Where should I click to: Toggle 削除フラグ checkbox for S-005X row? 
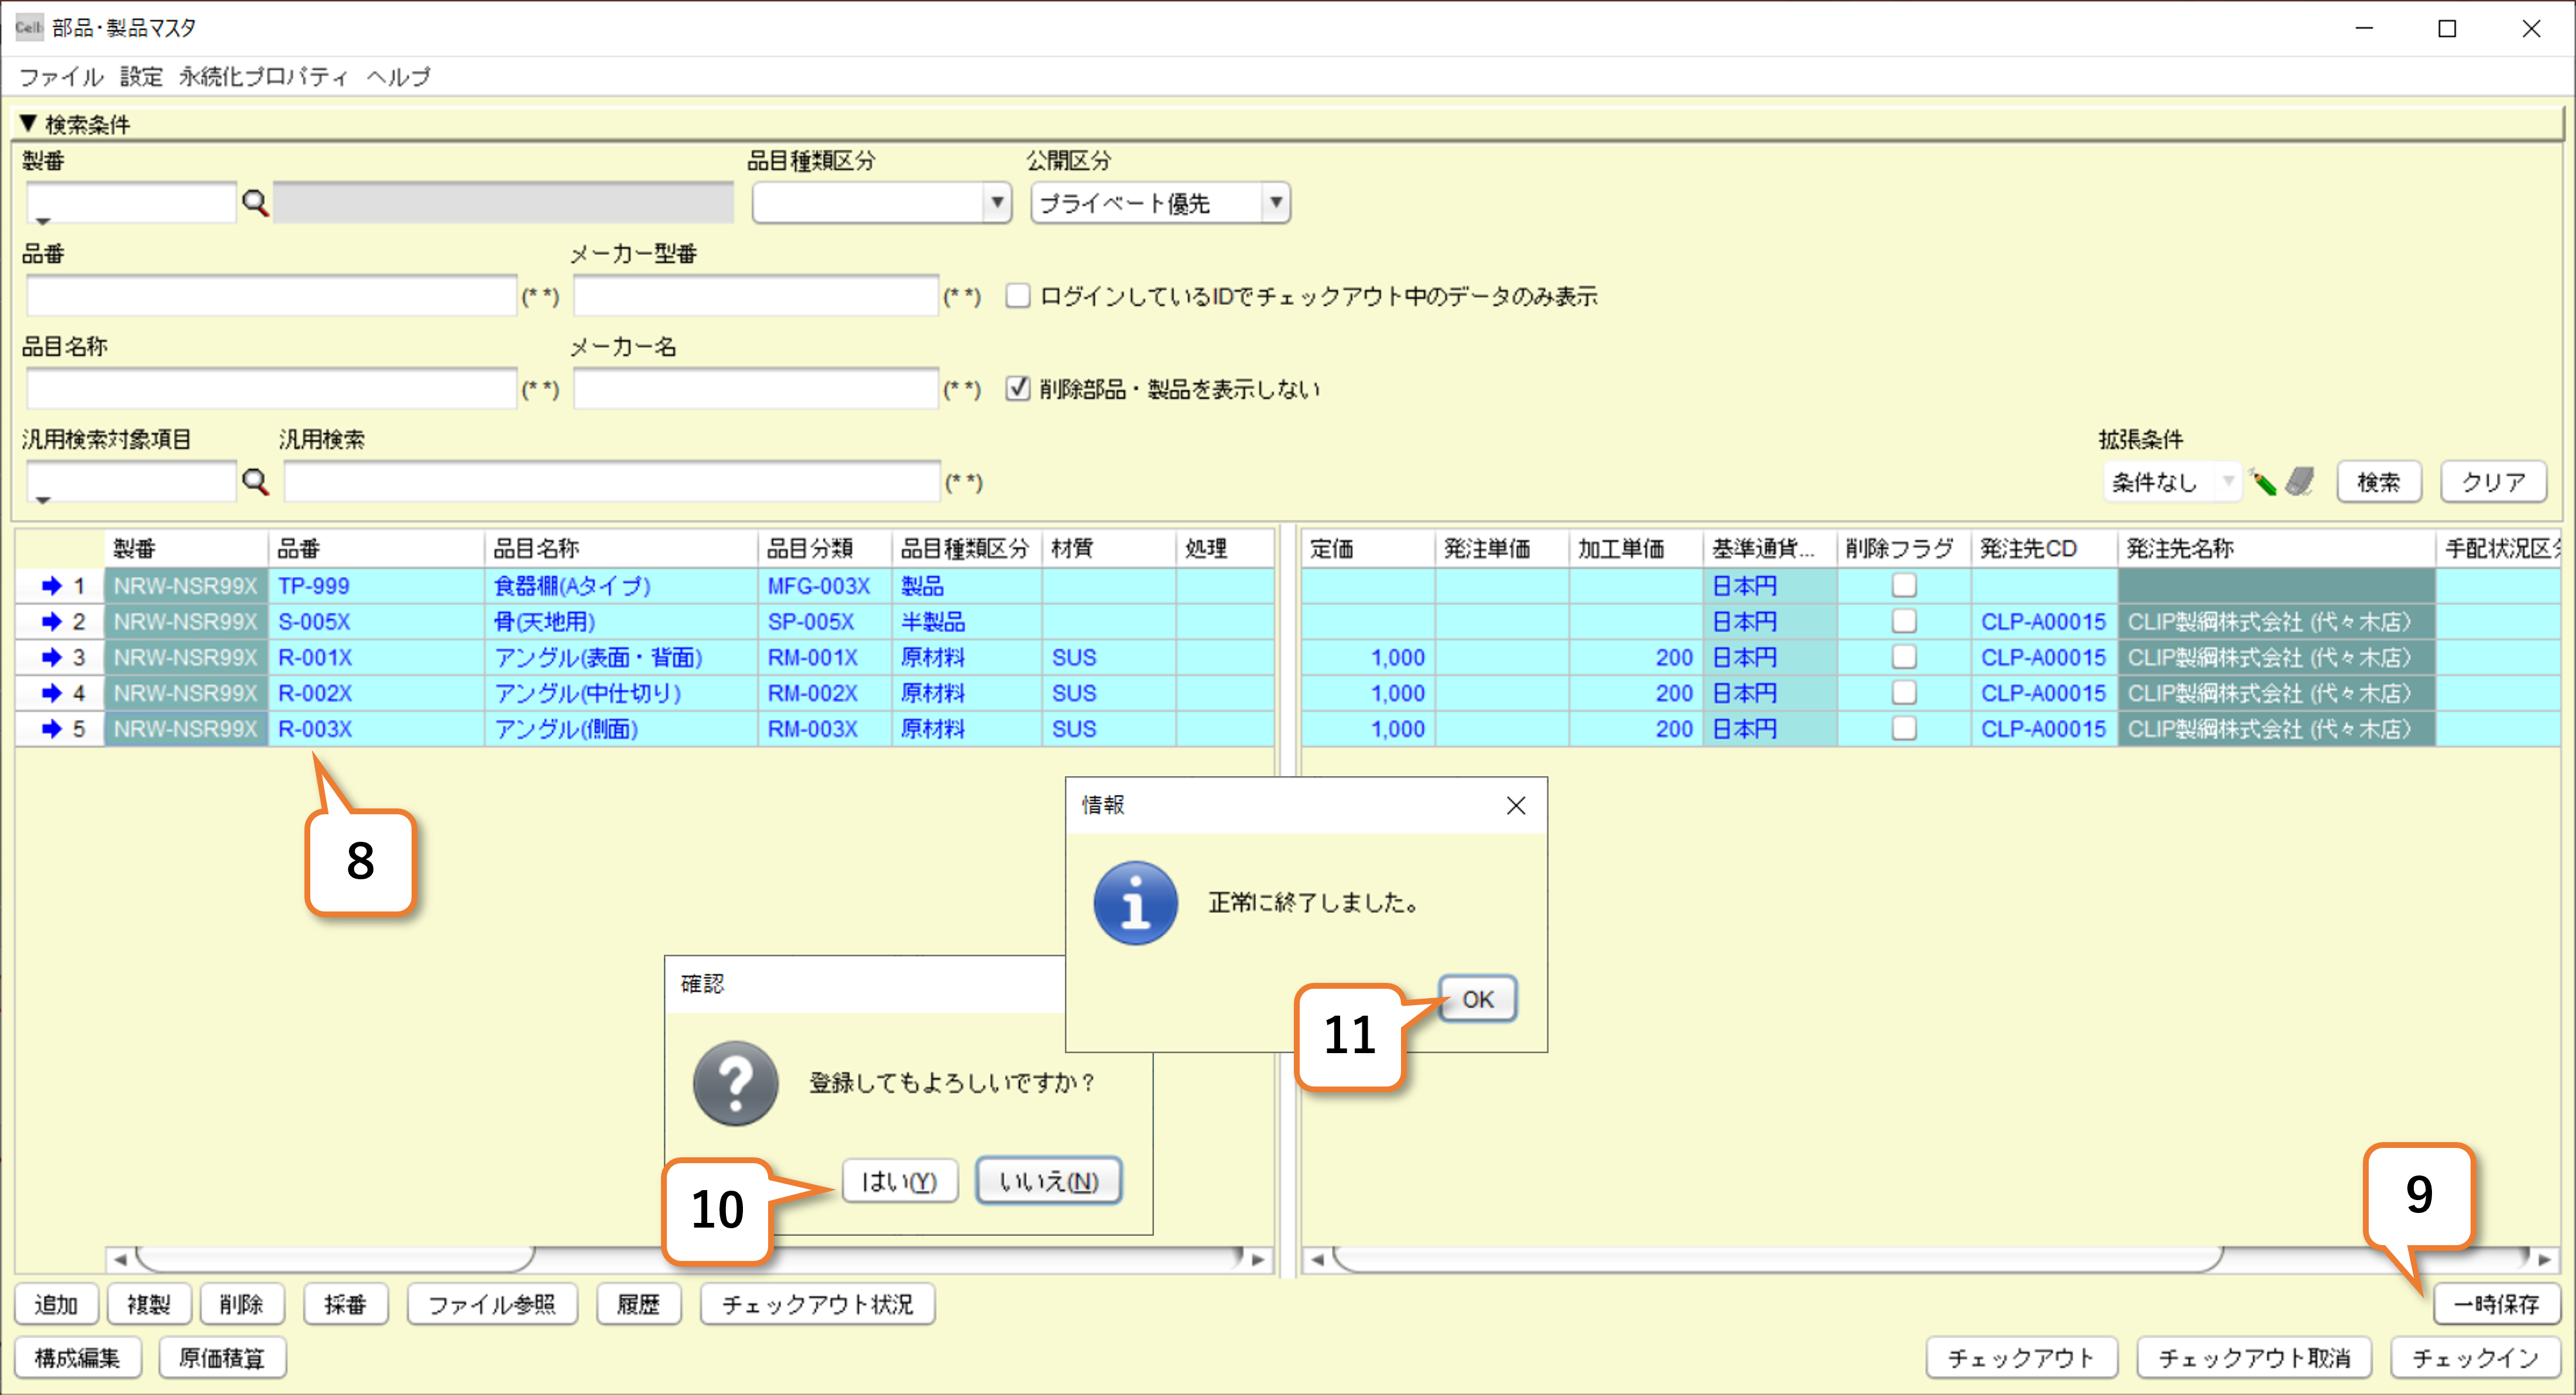click(x=1904, y=622)
